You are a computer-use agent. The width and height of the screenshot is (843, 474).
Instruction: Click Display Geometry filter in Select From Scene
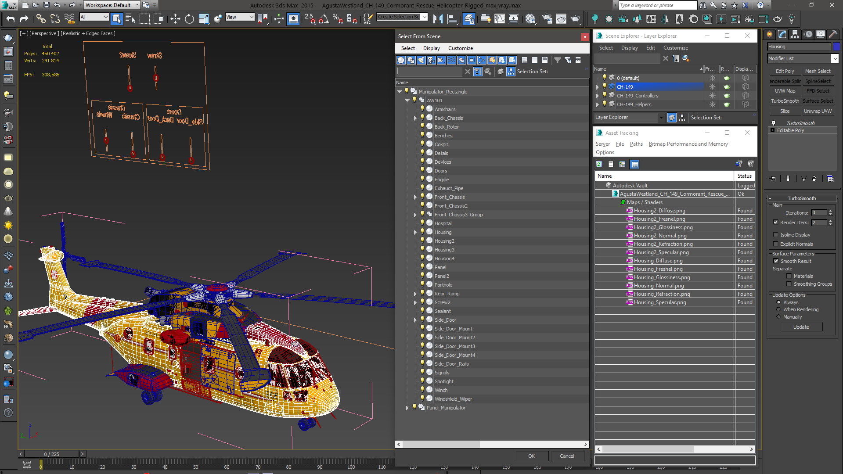point(400,60)
